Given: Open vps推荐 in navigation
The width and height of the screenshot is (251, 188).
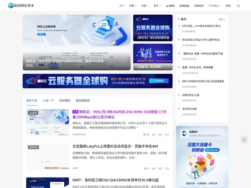Looking at the screenshot, I should (170, 6).
